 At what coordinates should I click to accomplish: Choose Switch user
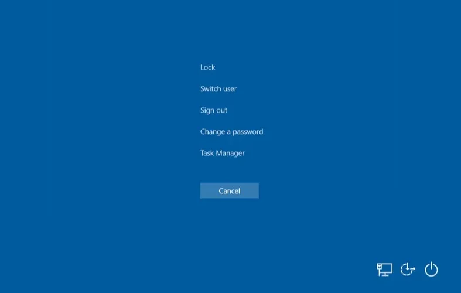218,89
